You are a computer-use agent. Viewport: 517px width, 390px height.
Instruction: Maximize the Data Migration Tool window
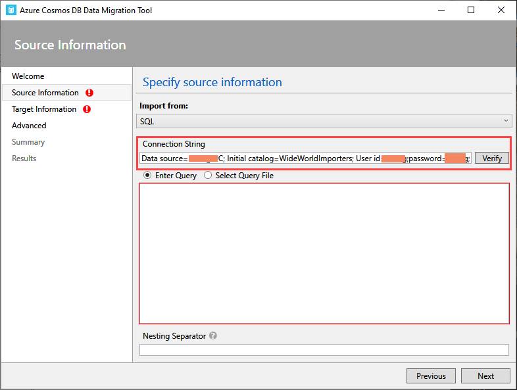[x=471, y=10]
